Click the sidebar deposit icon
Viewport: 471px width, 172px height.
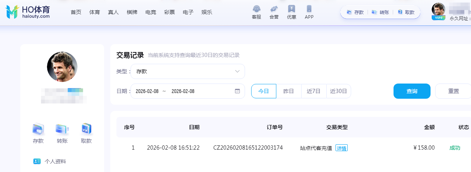38,129
